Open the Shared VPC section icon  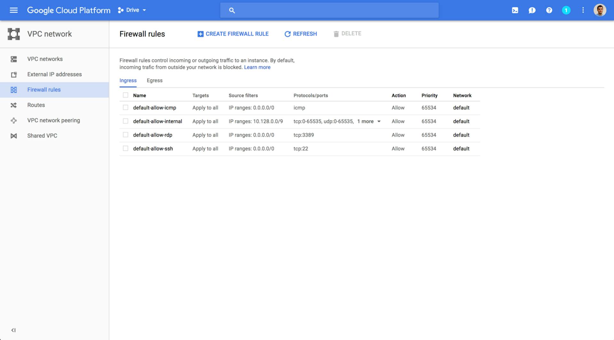pos(13,135)
